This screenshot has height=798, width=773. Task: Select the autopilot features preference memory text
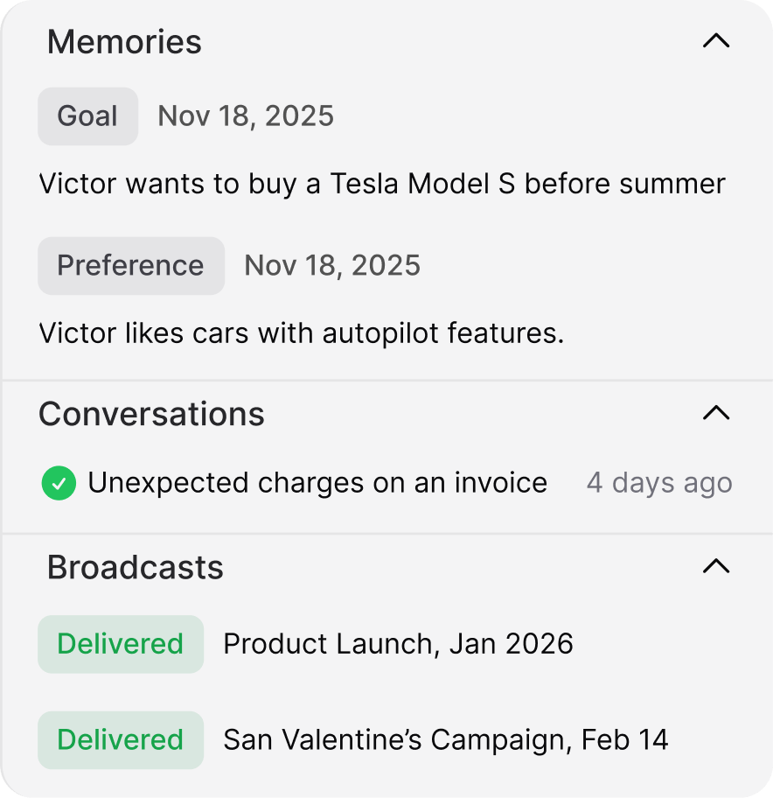(302, 333)
